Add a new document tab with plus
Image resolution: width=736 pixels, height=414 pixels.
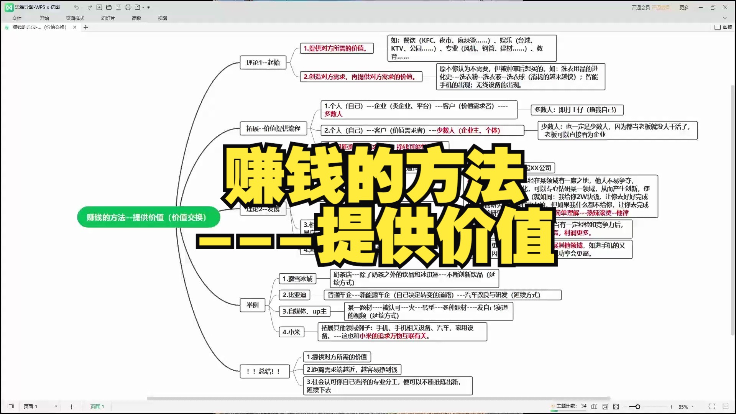pos(86,27)
